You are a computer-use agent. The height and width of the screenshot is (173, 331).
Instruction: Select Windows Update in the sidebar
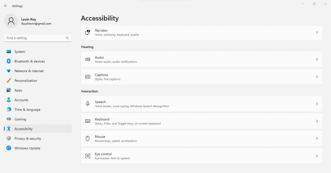(27, 148)
